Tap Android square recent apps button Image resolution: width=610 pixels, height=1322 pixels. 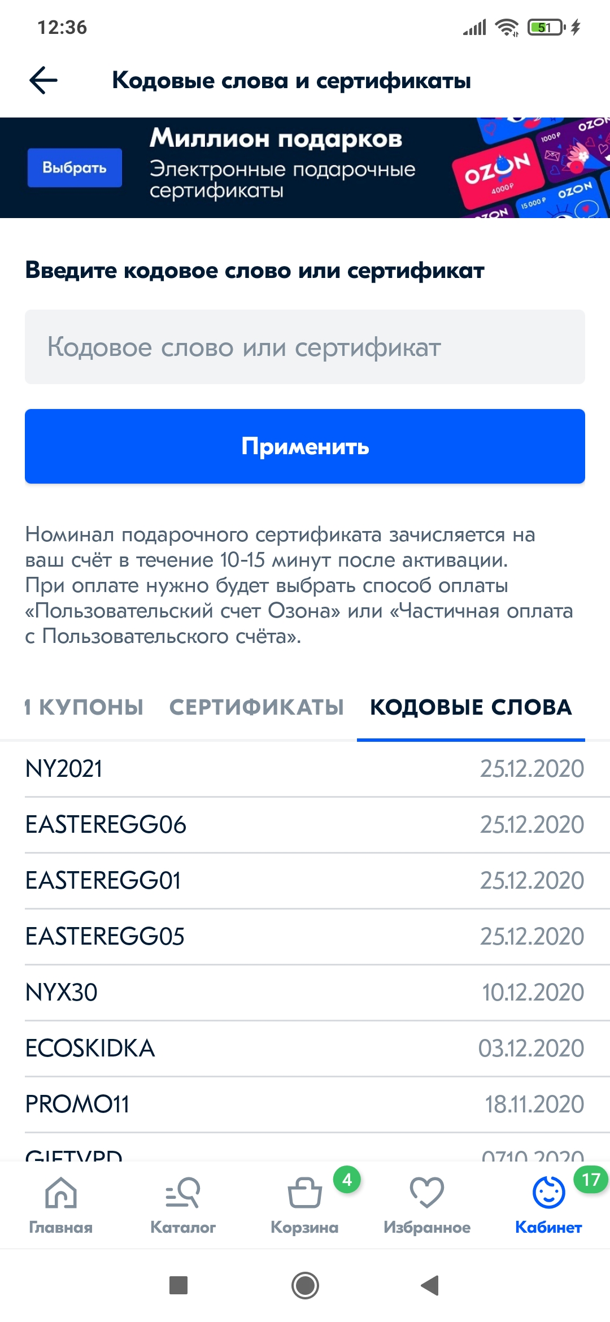coord(178,1285)
